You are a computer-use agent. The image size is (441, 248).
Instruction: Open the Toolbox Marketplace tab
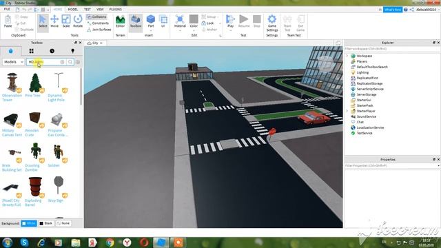point(11,51)
